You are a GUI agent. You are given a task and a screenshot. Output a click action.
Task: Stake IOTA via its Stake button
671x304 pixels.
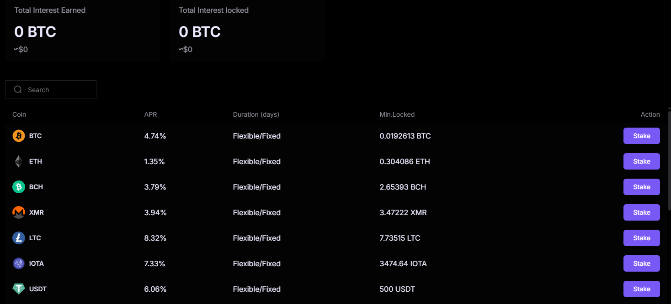tap(641, 263)
